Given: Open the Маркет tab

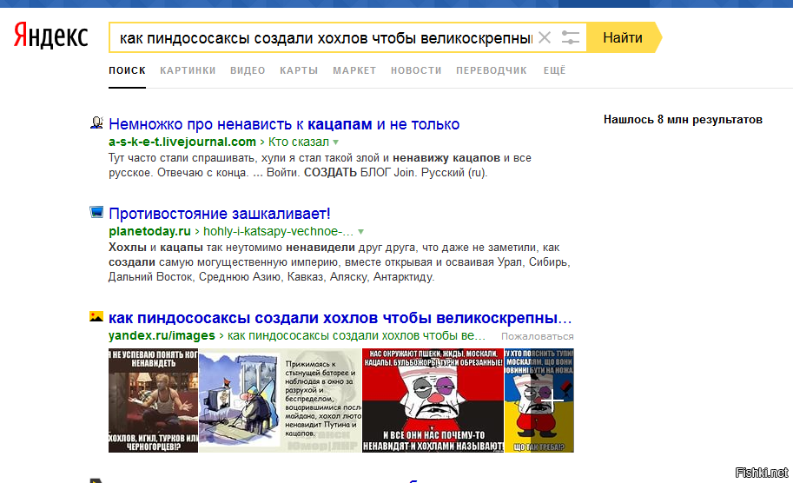Looking at the screenshot, I should tap(354, 71).
